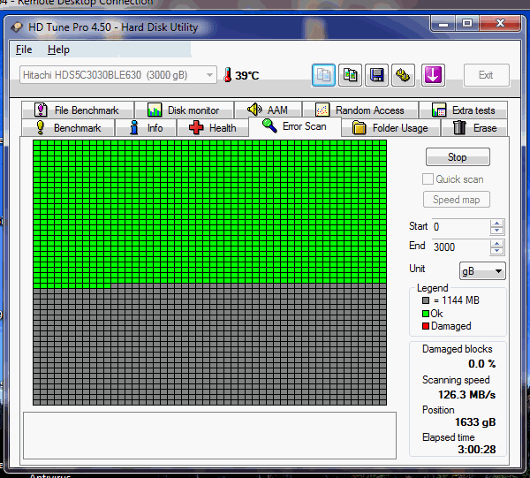Click the save screenshot floppy disk icon
This screenshot has height=478, width=530.
click(x=376, y=75)
